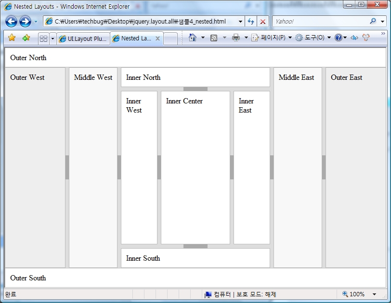Image resolution: width=391 pixels, height=303 pixels.
Task: Expand the address bar history dropdown
Action: point(240,22)
